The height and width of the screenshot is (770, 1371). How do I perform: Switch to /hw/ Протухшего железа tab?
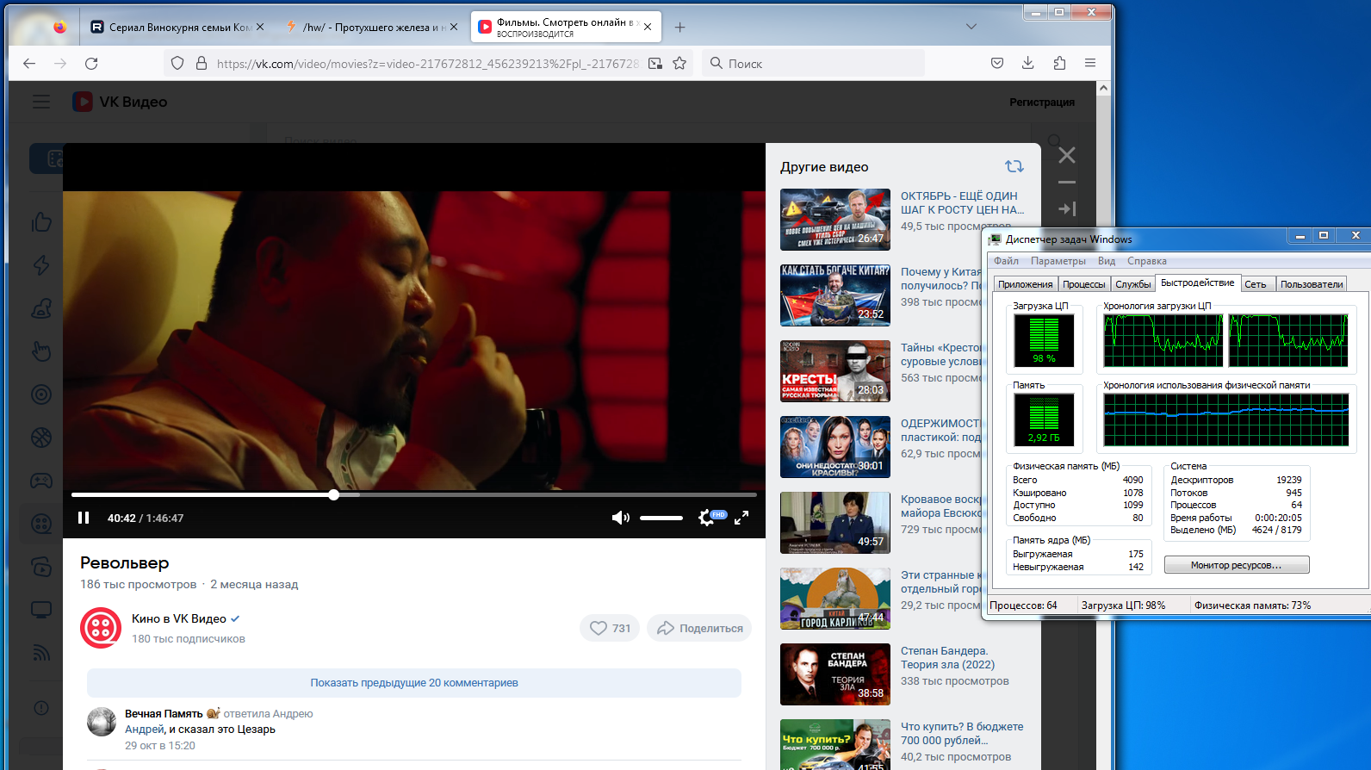coord(372,27)
